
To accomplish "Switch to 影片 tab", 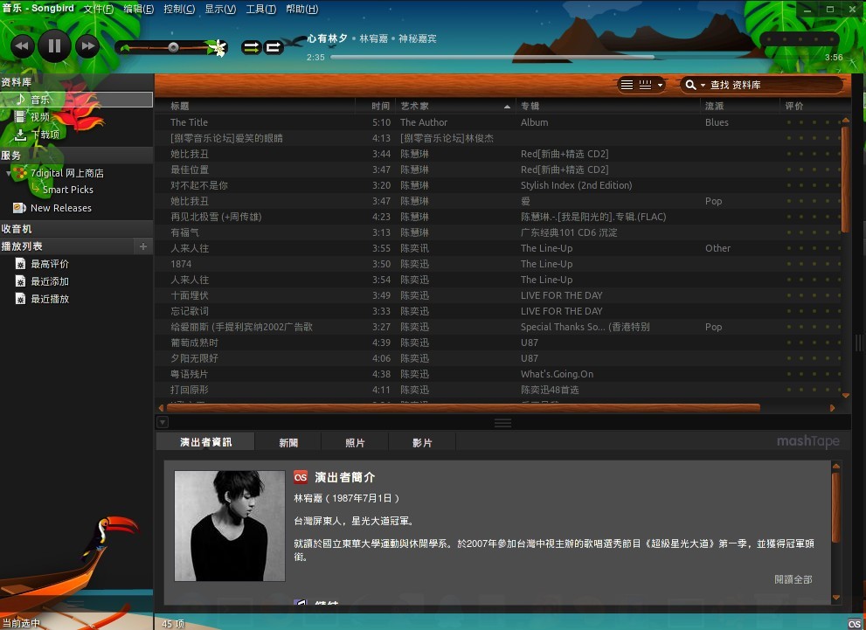I will click(422, 442).
